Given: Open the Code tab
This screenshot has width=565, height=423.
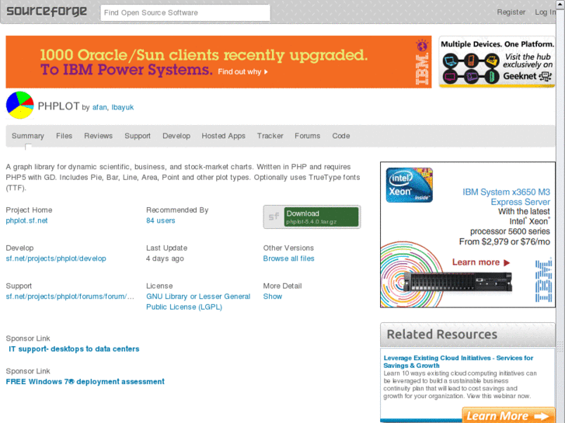Looking at the screenshot, I should tap(341, 136).
